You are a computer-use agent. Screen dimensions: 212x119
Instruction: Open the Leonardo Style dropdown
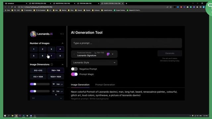(94, 62)
